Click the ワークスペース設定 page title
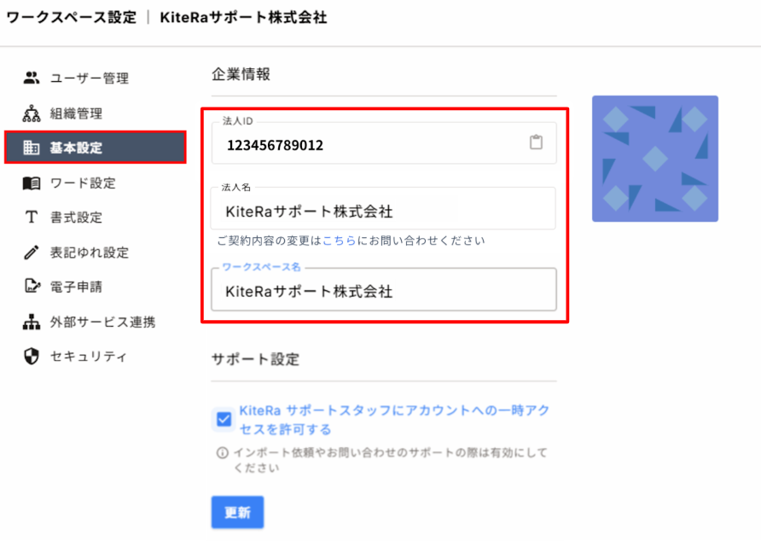The image size is (761, 541). coord(72,18)
